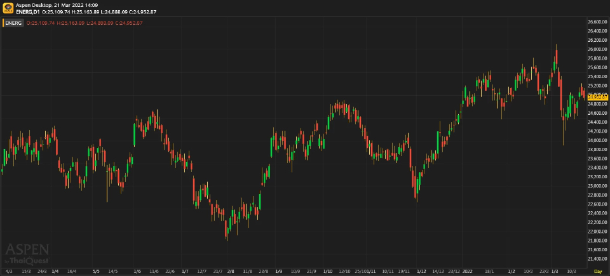Click the 25,600.00 price axis label

[x=597, y=67]
